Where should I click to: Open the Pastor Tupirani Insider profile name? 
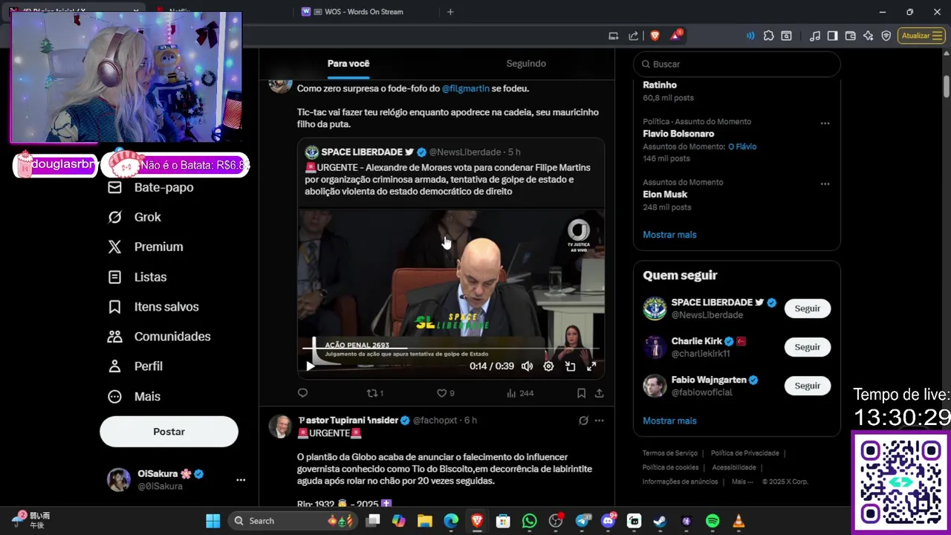348,421
